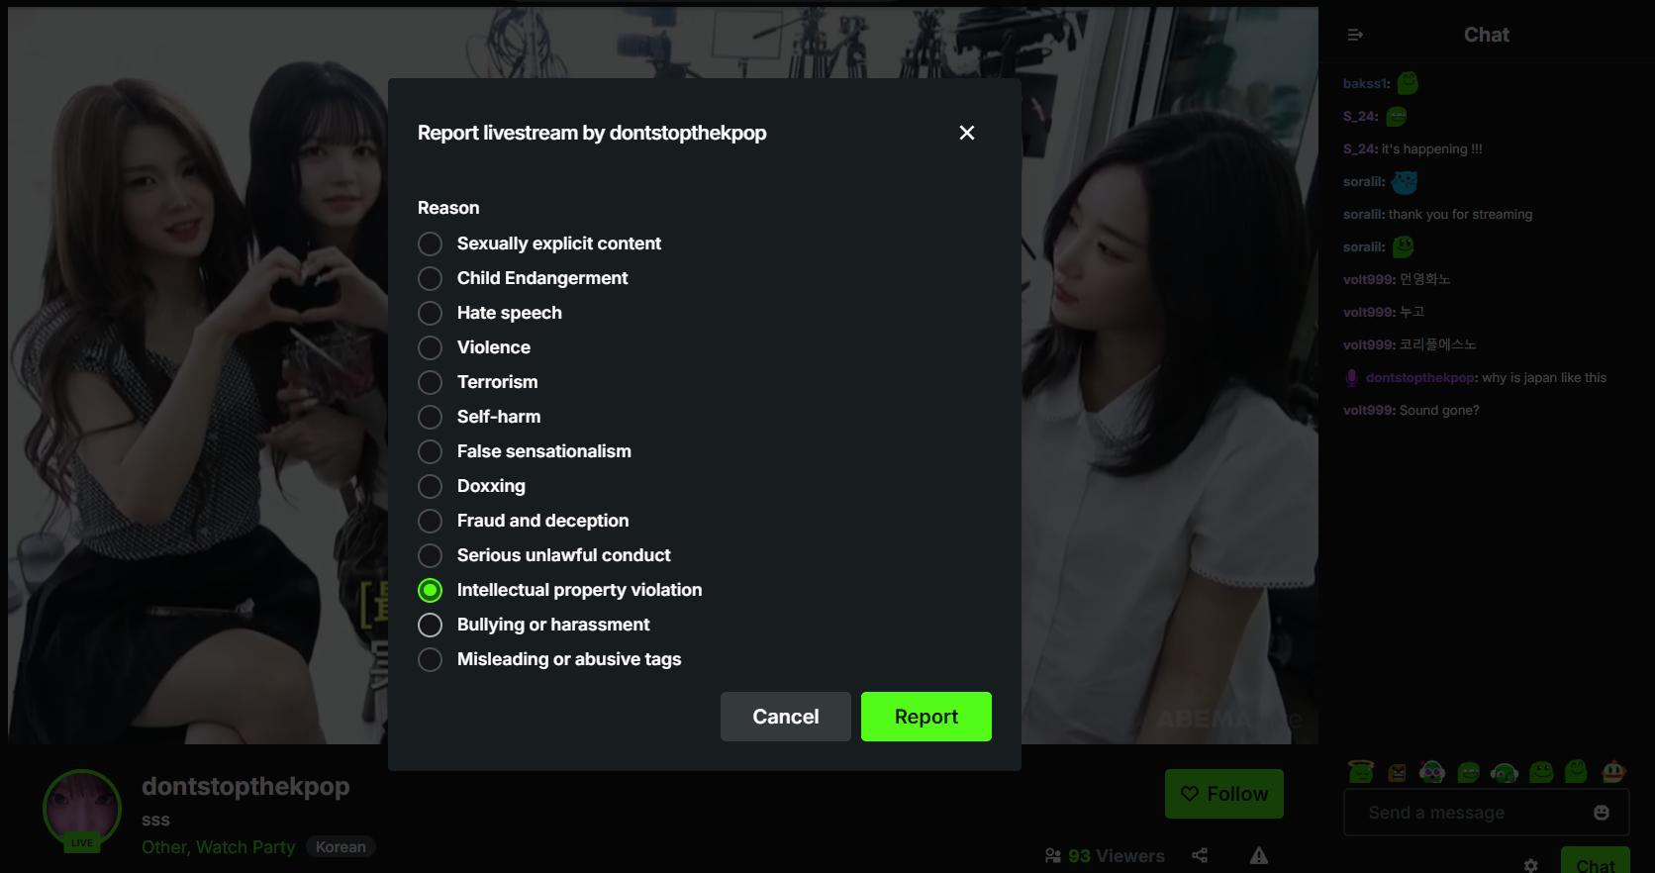The width and height of the screenshot is (1655, 873).
Task: Select Fraud and deception reason
Action: 430,521
